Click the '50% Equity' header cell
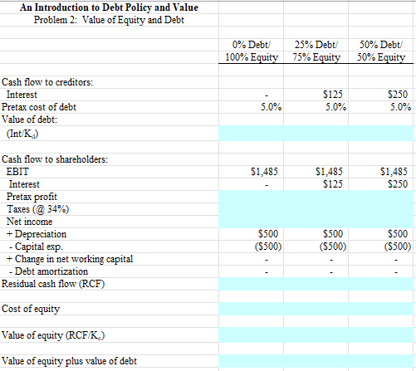416x371 pixels. coord(381,57)
